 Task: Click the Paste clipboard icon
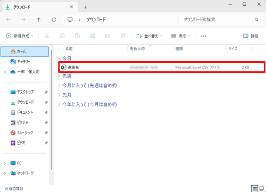tap(77, 36)
